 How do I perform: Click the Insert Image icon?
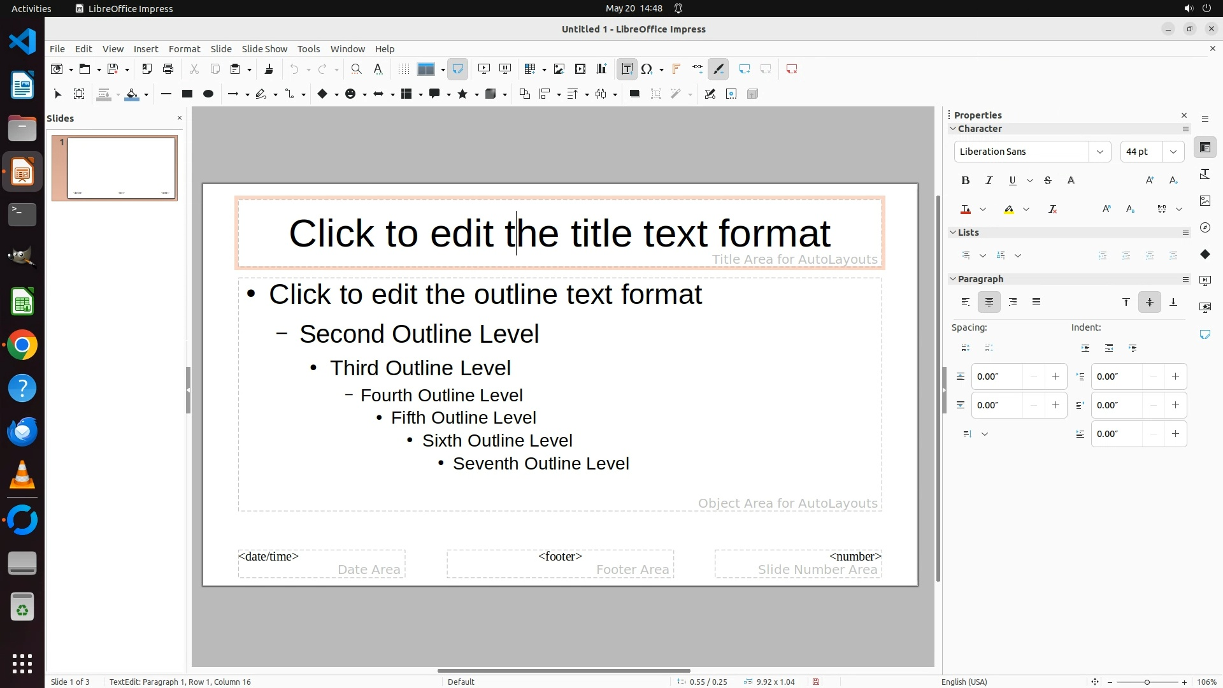559,69
